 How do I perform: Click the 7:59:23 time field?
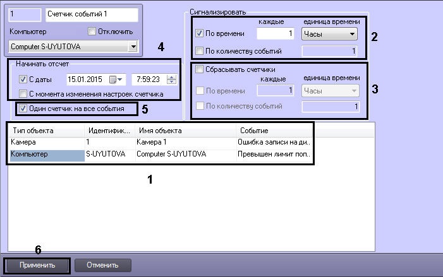[x=149, y=80]
